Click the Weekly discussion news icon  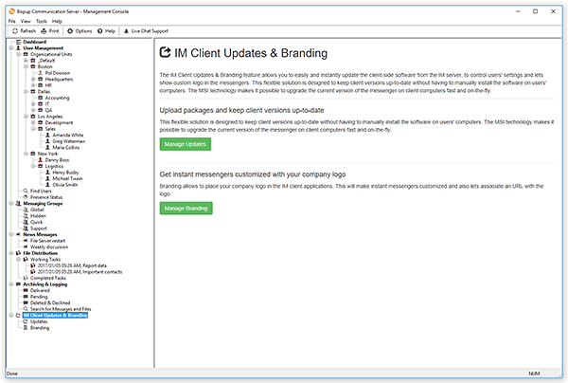[x=26, y=246]
